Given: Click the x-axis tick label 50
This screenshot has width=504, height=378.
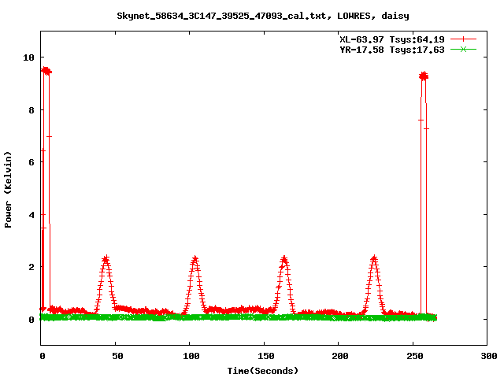Looking at the screenshot, I should pyautogui.click(x=117, y=356).
